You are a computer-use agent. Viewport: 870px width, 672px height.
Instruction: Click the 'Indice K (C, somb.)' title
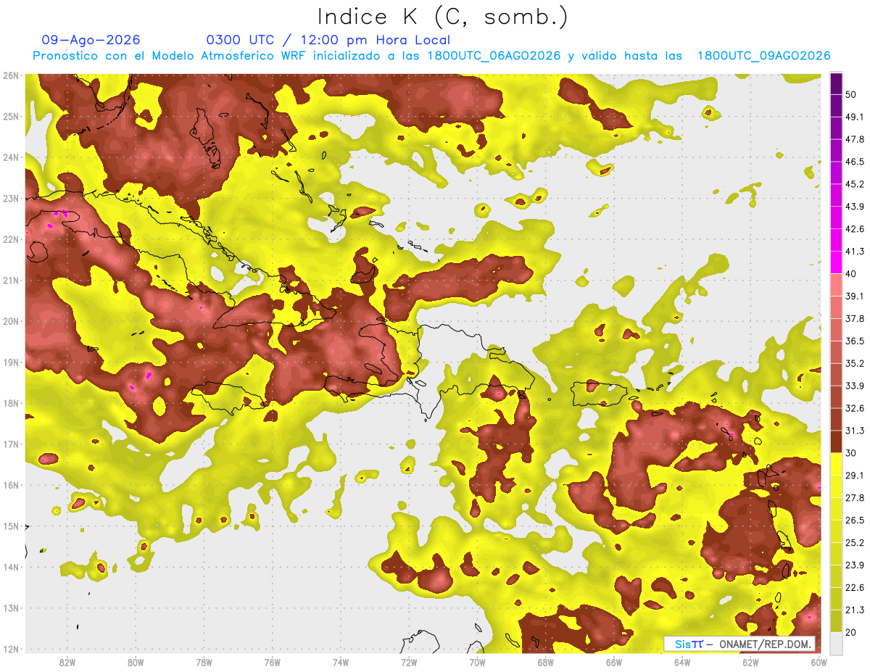pos(443,17)
